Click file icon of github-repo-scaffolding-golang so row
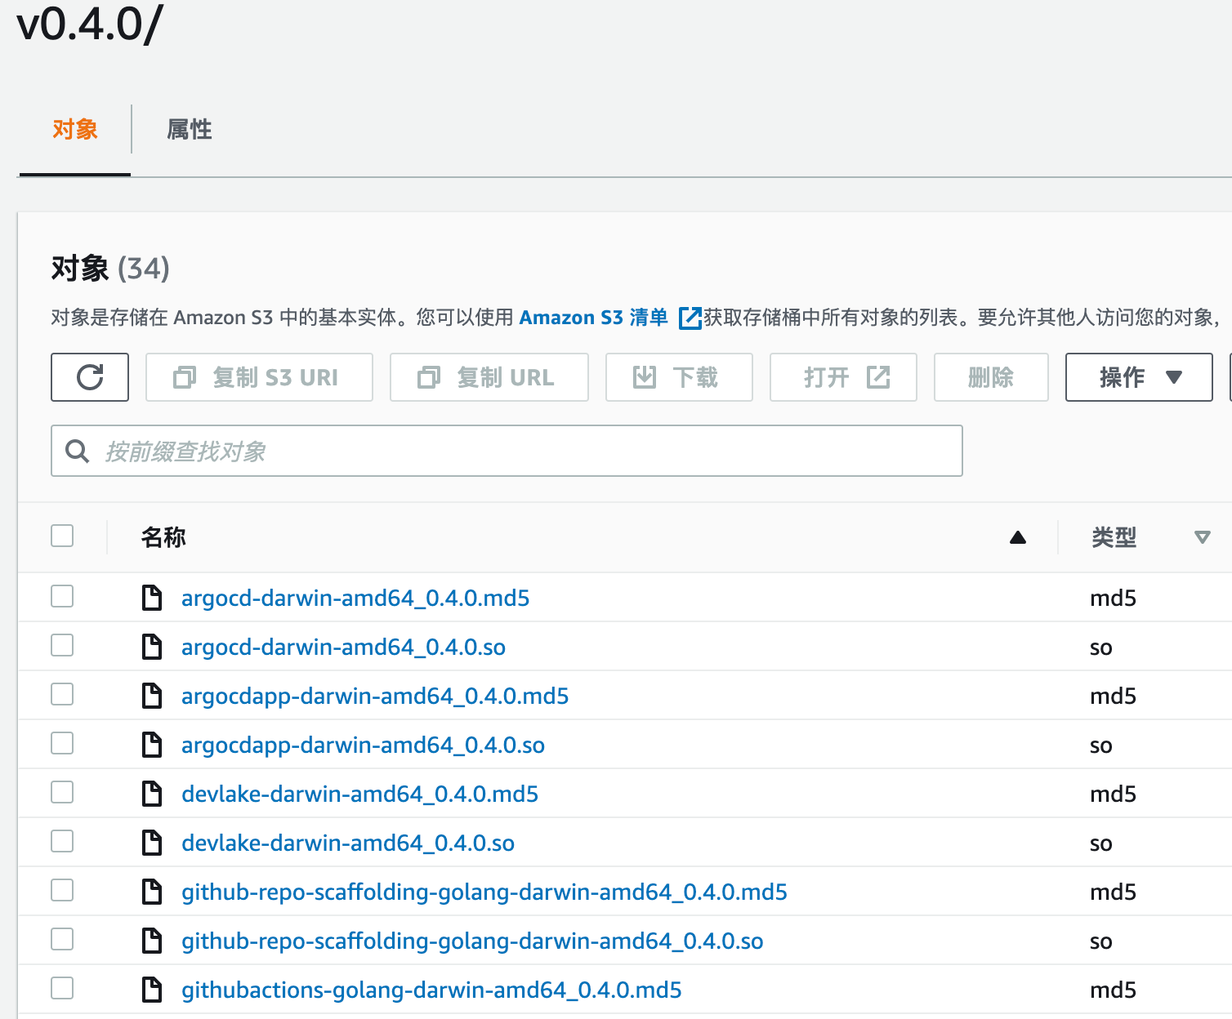 coord(152,941)
